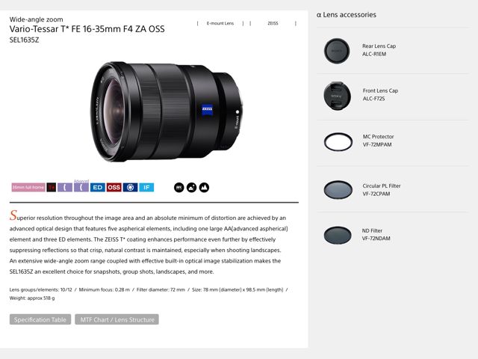Open the Specification Table
This screenshot has height=359, width=478.
pos(40,319)
